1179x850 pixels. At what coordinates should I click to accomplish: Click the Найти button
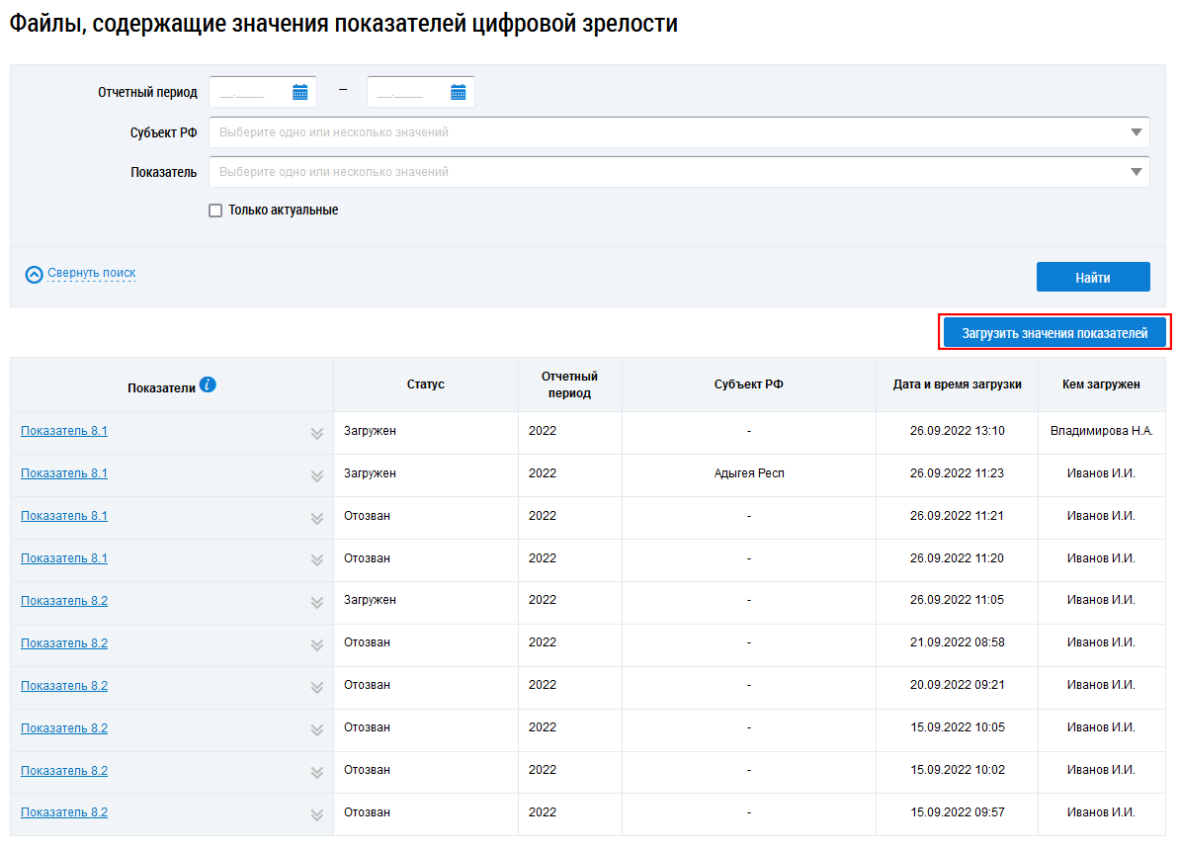(1092, 278)
